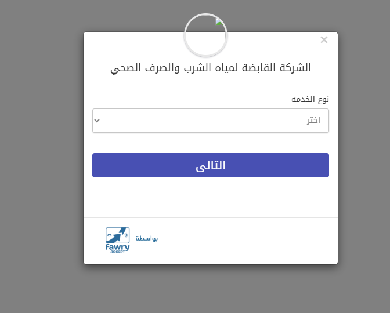
Task: Click the 'اختر' placeholder option text
Action: [x=313, y=121]
